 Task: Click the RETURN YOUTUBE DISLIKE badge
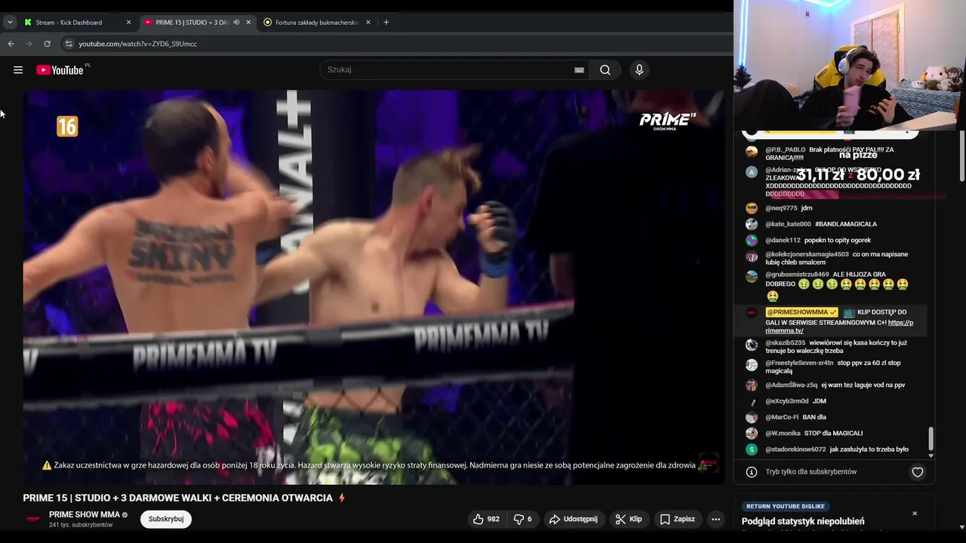785,506
